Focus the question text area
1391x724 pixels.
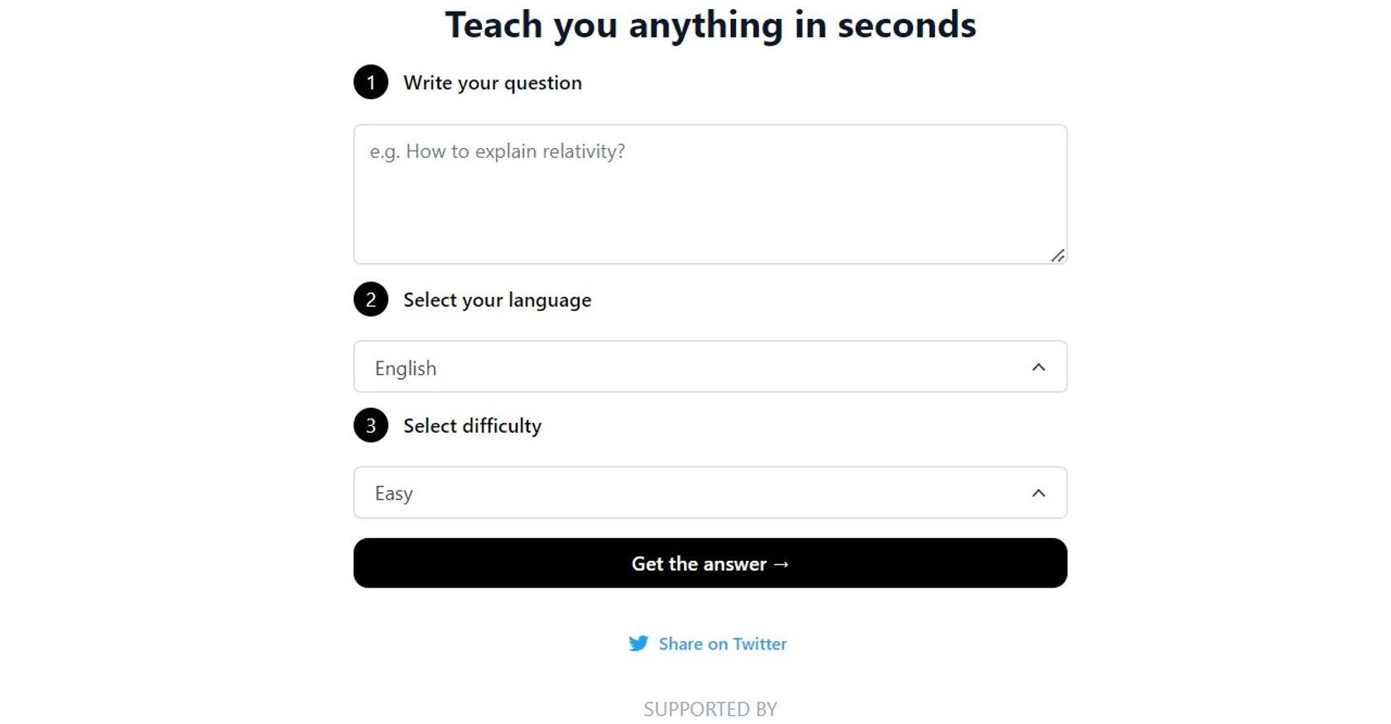tap(710, 207)
